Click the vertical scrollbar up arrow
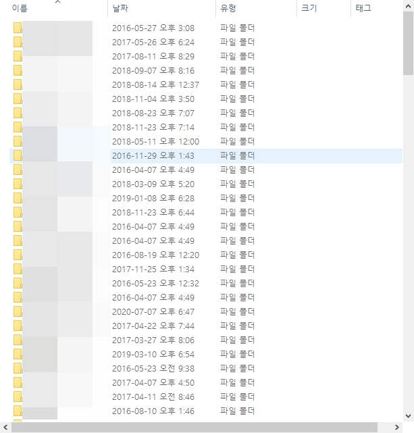414x433 pixels. (x=408, y=6)
